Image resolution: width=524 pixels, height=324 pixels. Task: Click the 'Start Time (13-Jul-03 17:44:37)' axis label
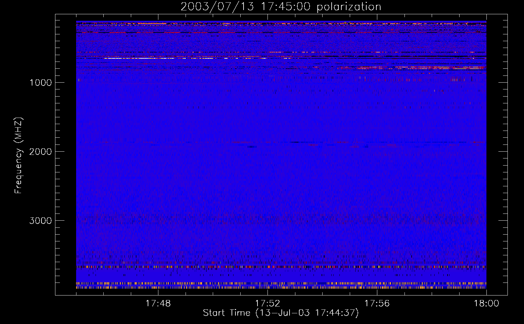click(x=281, y=313)
